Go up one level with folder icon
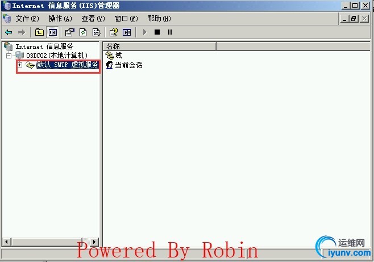Screen dimensions: 374x262 39,32
